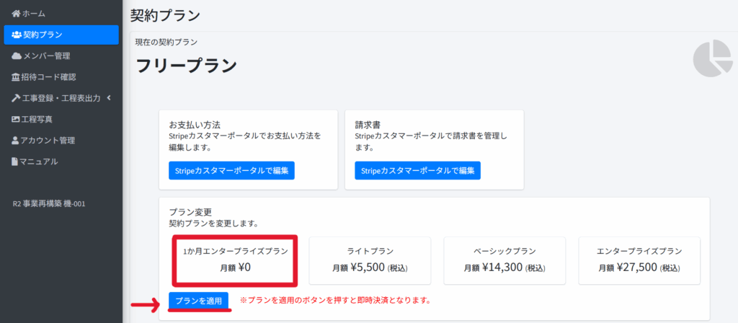
Task: Expand the 工事登録・工程表出力 chevron
Action: [x=109, y=98]
